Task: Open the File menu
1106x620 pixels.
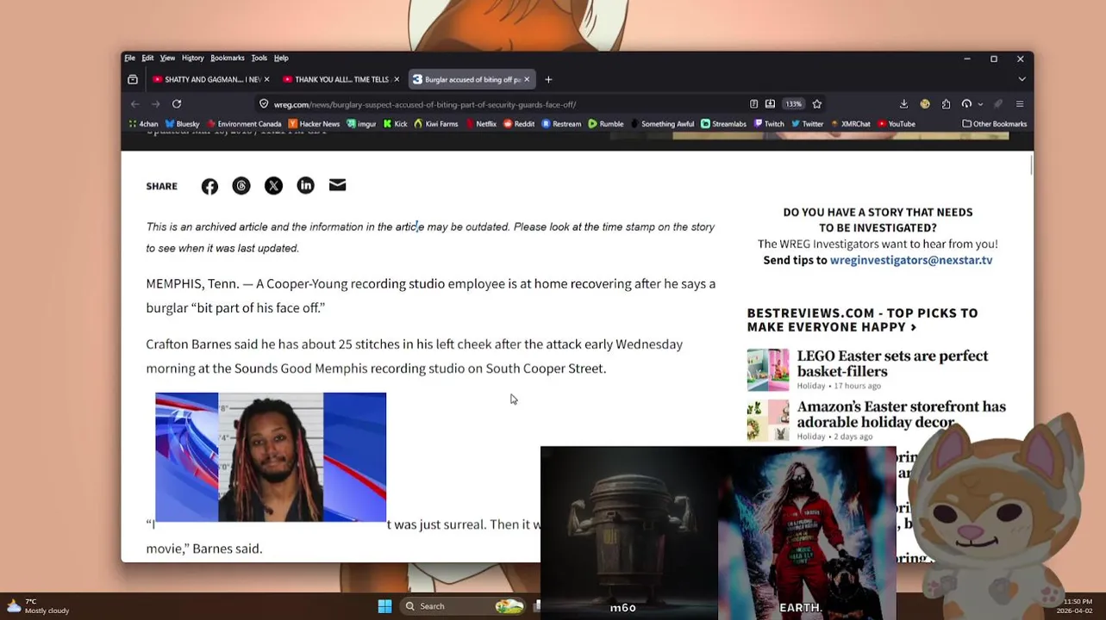Action: (129, 58)
